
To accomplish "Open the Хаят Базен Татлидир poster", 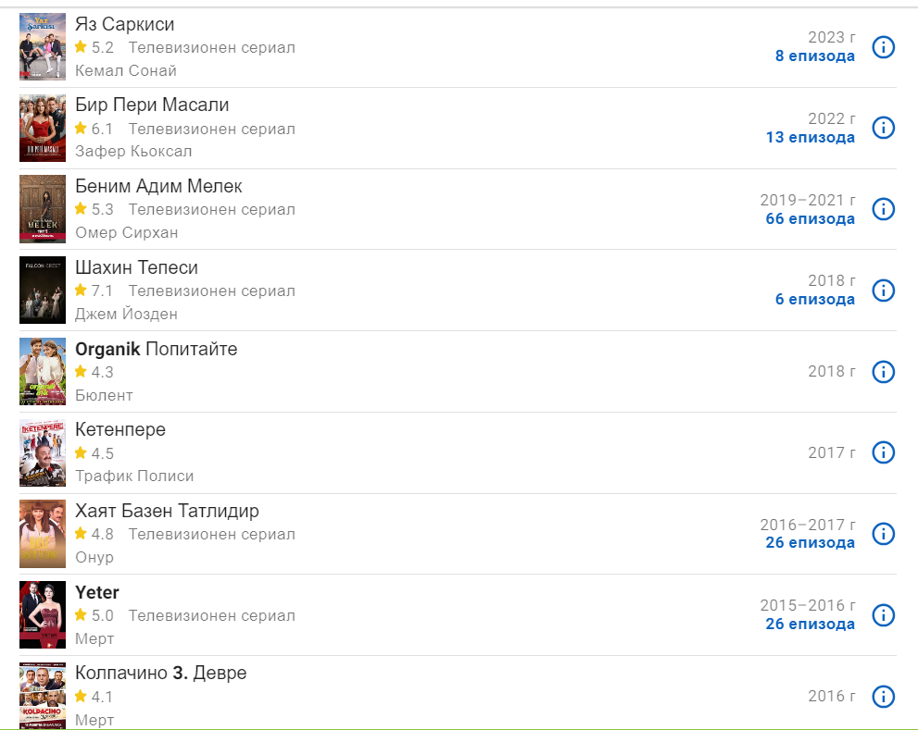I will (43, 534).
